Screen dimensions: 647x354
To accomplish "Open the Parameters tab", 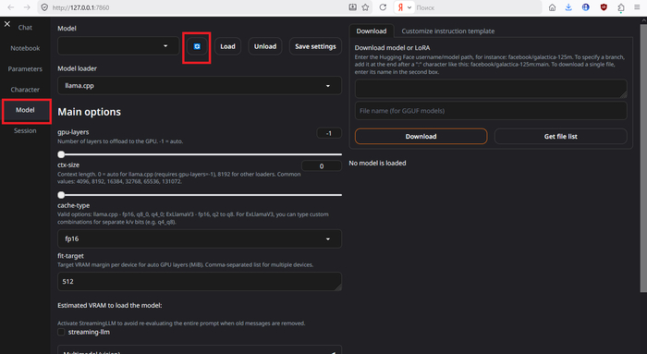I will tap(25, 69).
